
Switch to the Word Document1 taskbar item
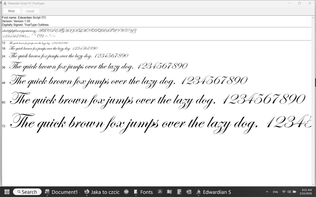coord(62,192)
